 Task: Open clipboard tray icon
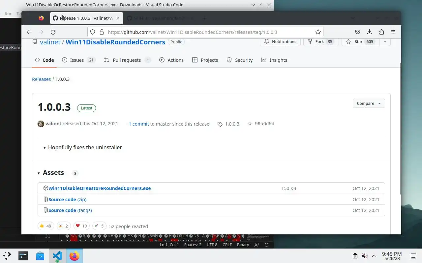(x=355, y=256)
